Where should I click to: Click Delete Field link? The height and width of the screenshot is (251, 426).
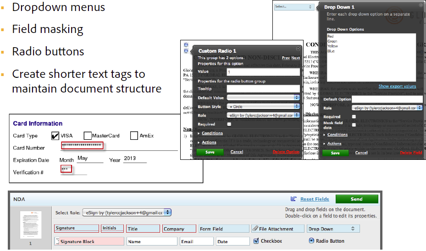(x=411, y=153)
